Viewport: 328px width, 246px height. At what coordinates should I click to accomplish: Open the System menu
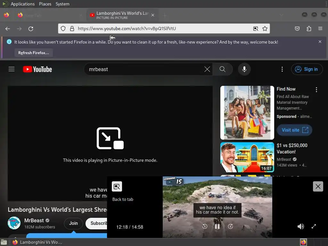click(62, 4)
